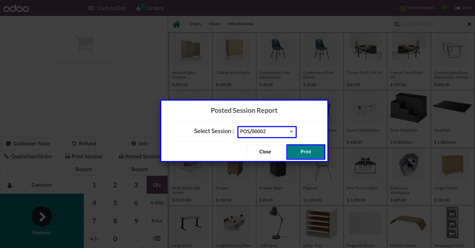Add Four Person Desk product
The image size is (475, 248).
pyautogui.click(x=365, y=177)
